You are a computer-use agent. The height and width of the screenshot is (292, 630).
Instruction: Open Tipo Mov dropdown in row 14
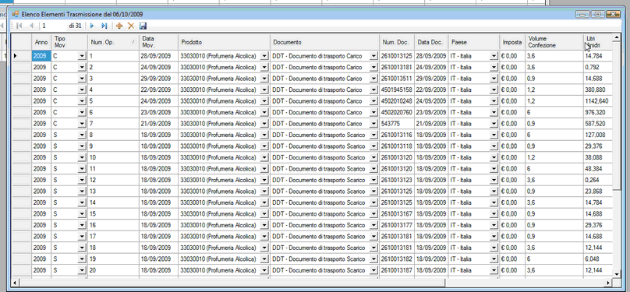[82, 202]
